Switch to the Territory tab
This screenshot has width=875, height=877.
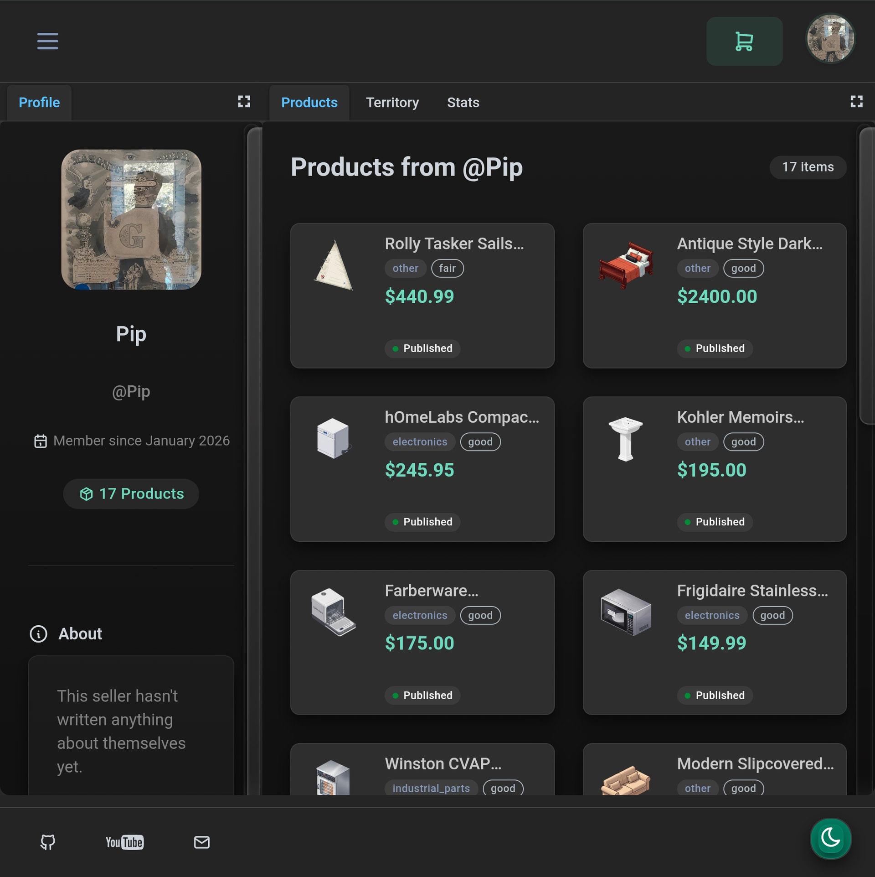pos(392,102)
